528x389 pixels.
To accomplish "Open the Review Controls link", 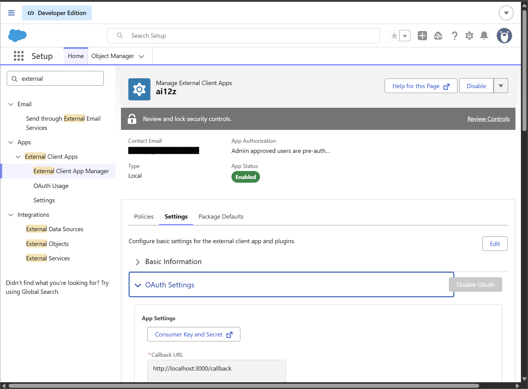I will point(488,119).
